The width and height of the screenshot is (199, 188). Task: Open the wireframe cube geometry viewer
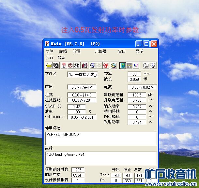70,65
